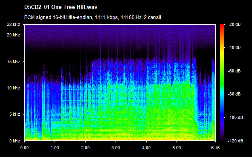
Task: Click the 5 kHz frequency axis label
Action: pos(15,115)
